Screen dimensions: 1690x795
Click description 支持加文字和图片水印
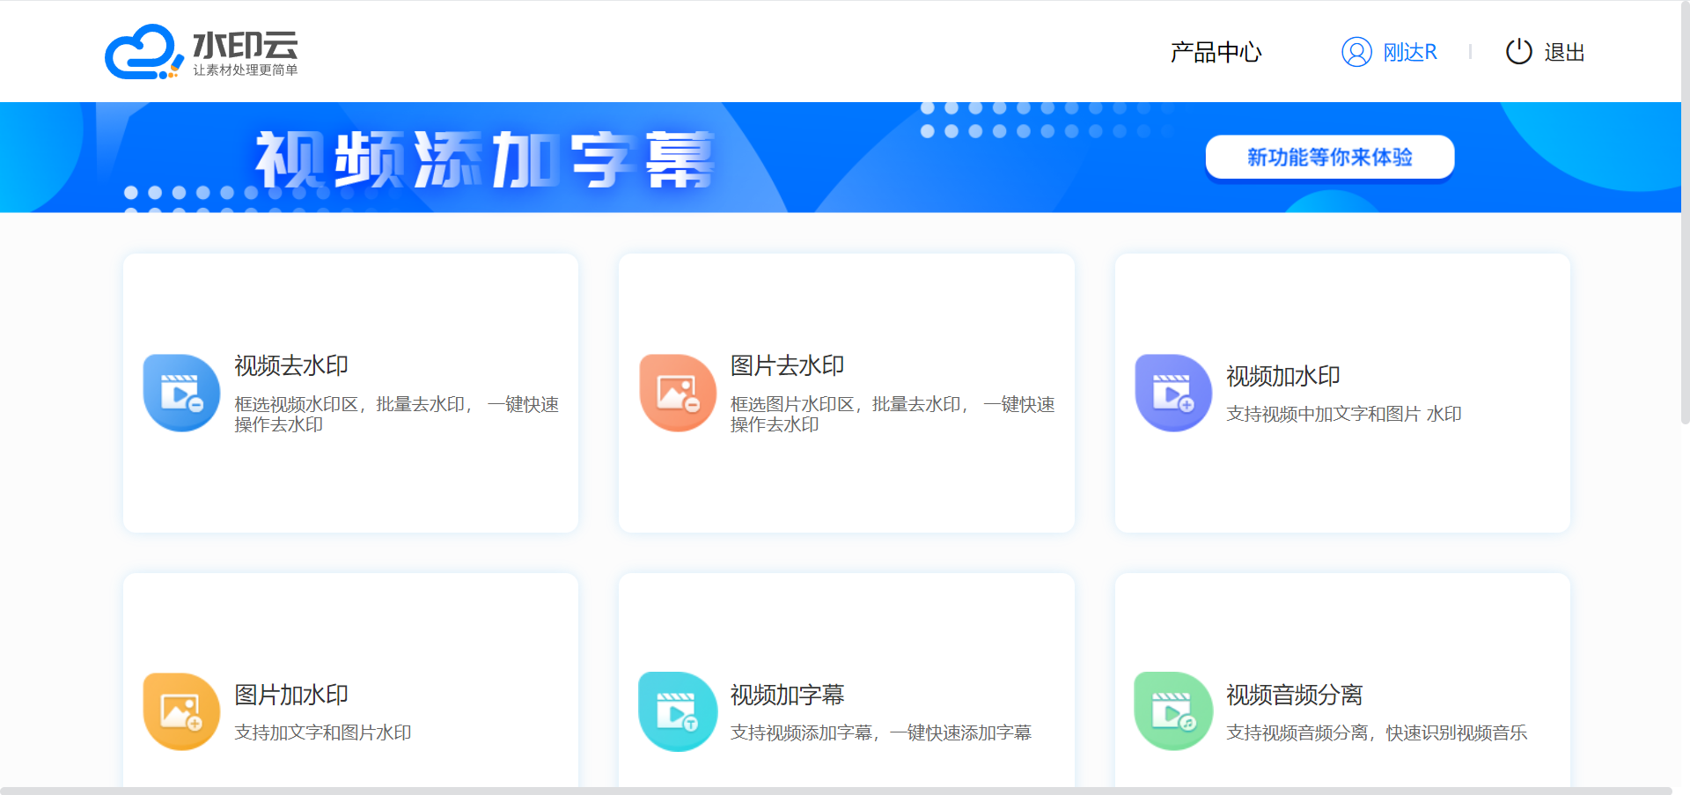point(323,732)
